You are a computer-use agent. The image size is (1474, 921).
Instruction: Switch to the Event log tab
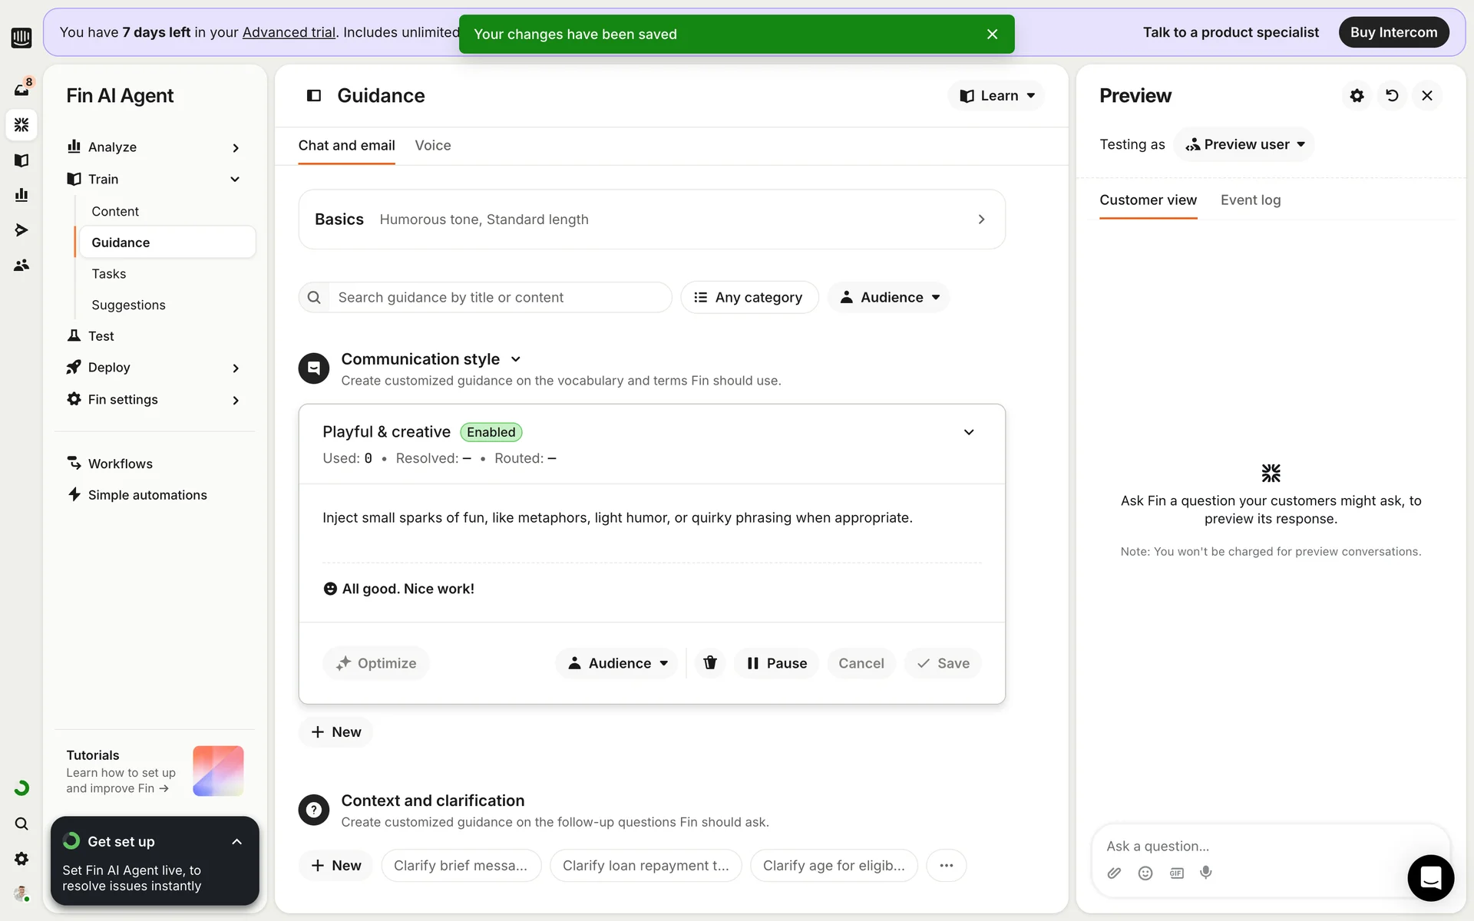[1250, 200]
